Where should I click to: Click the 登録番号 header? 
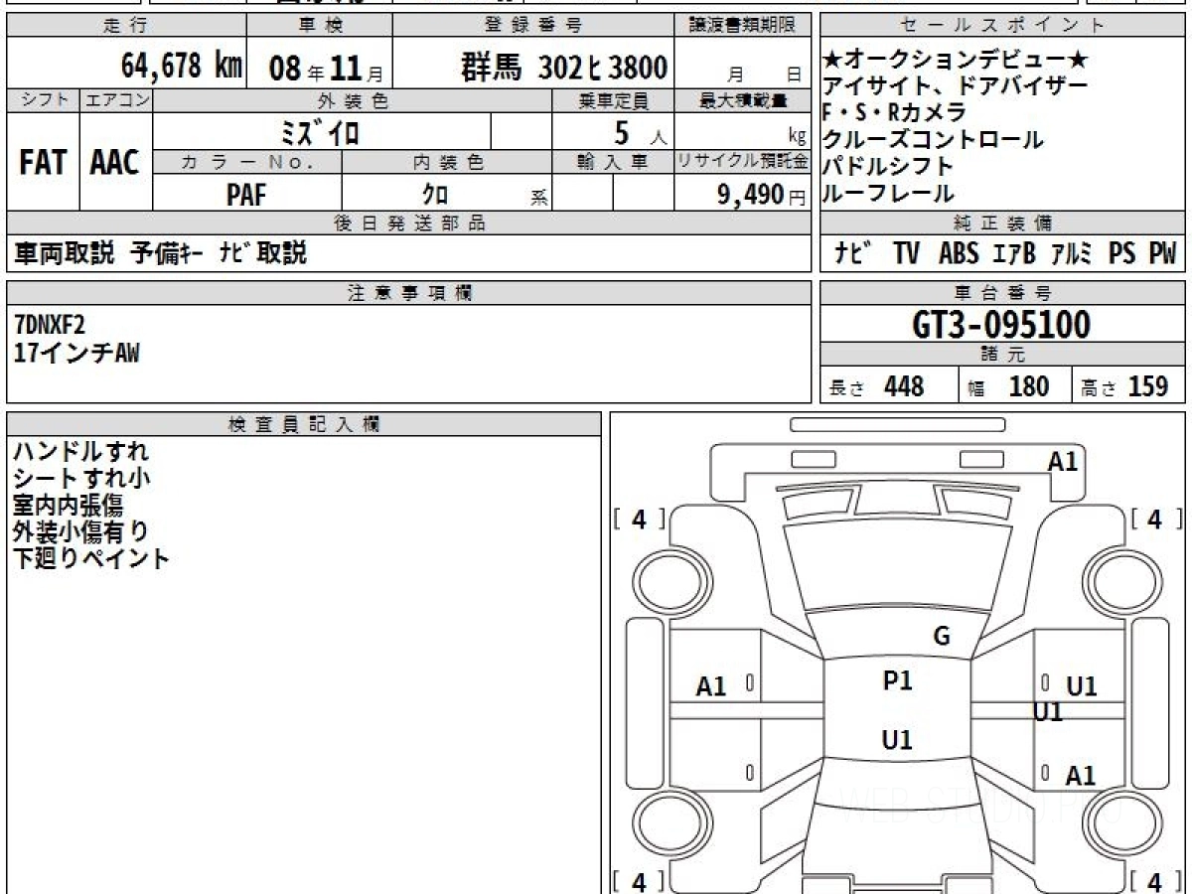click(534, 25)
